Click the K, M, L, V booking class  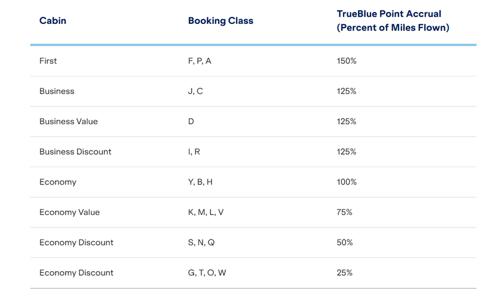pos(206,212)
